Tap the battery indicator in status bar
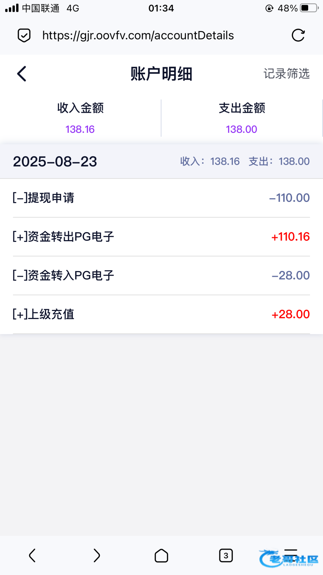Screen dimensions: 323x575 [309, 8]
